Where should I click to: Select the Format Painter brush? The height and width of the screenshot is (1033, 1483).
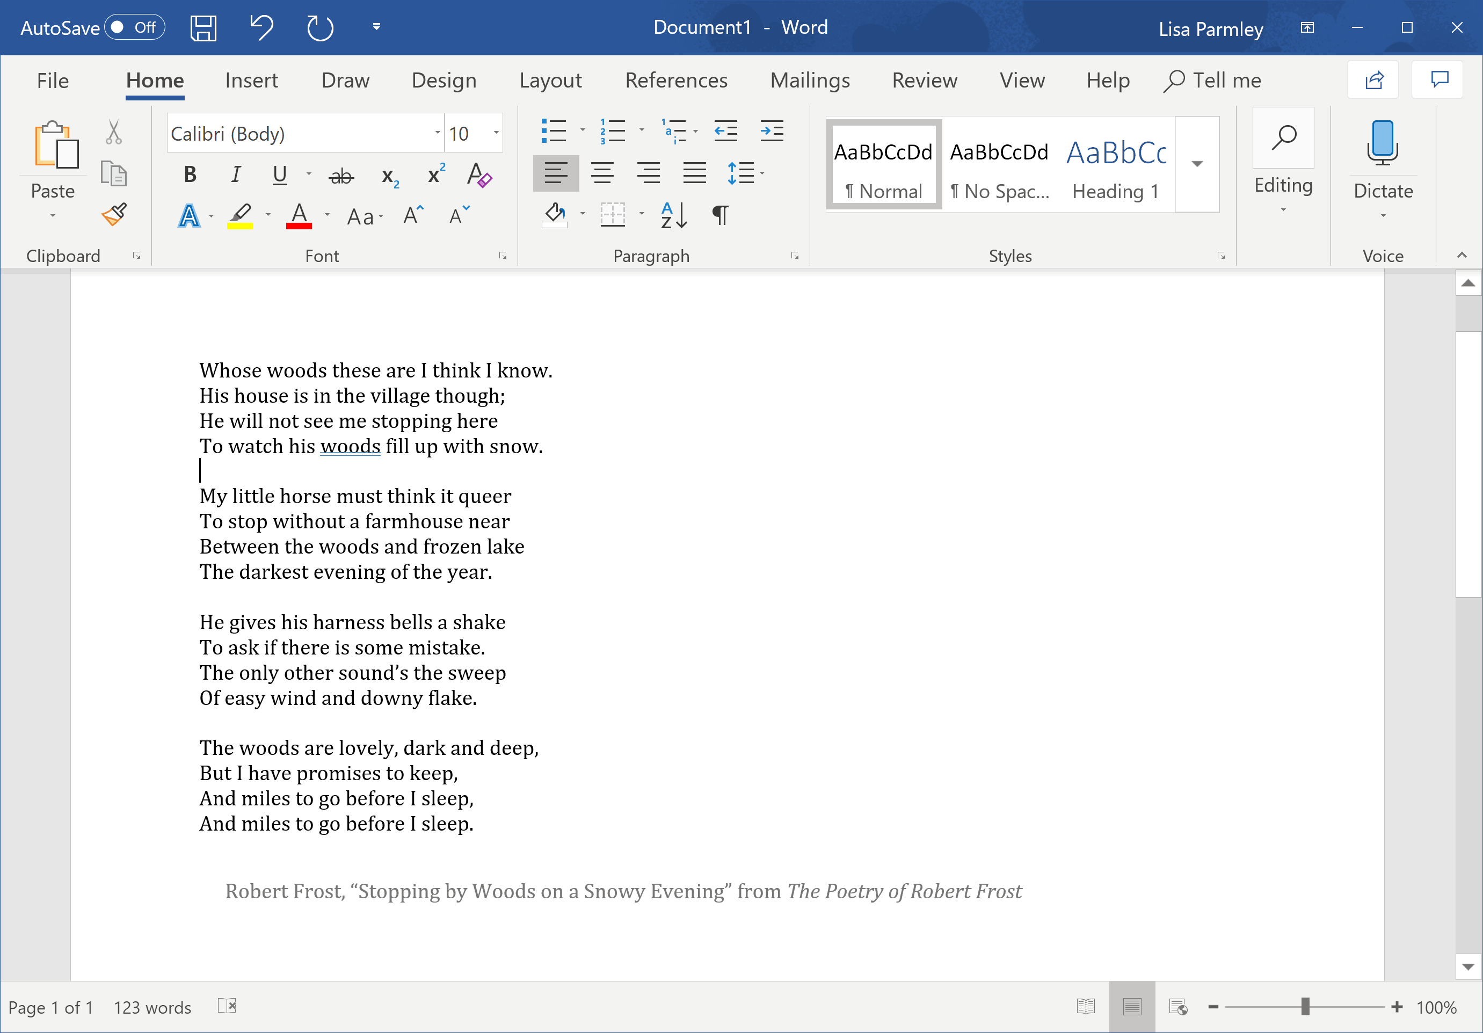tap(114, 214)
